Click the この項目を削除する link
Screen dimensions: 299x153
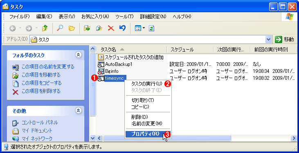pos(41,91)
